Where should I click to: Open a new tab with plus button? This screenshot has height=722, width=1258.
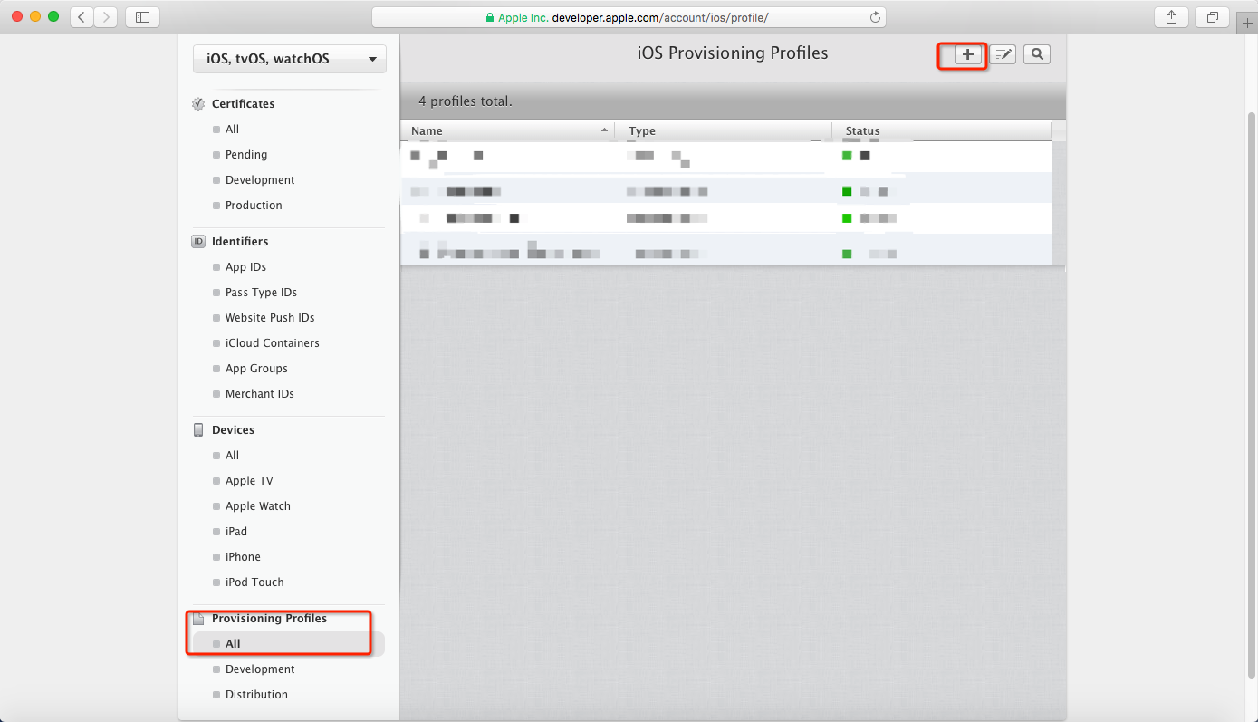coord(1247,24)
